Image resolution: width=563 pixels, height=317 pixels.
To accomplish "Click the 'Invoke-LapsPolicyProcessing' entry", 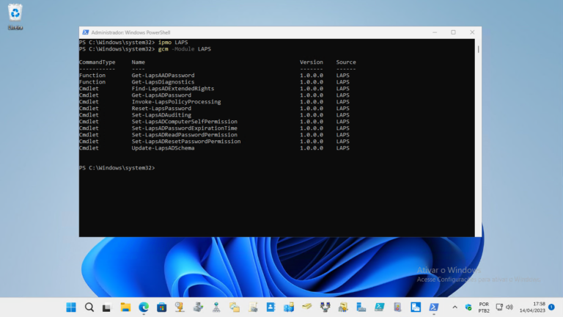I will [x=176, y=102].
